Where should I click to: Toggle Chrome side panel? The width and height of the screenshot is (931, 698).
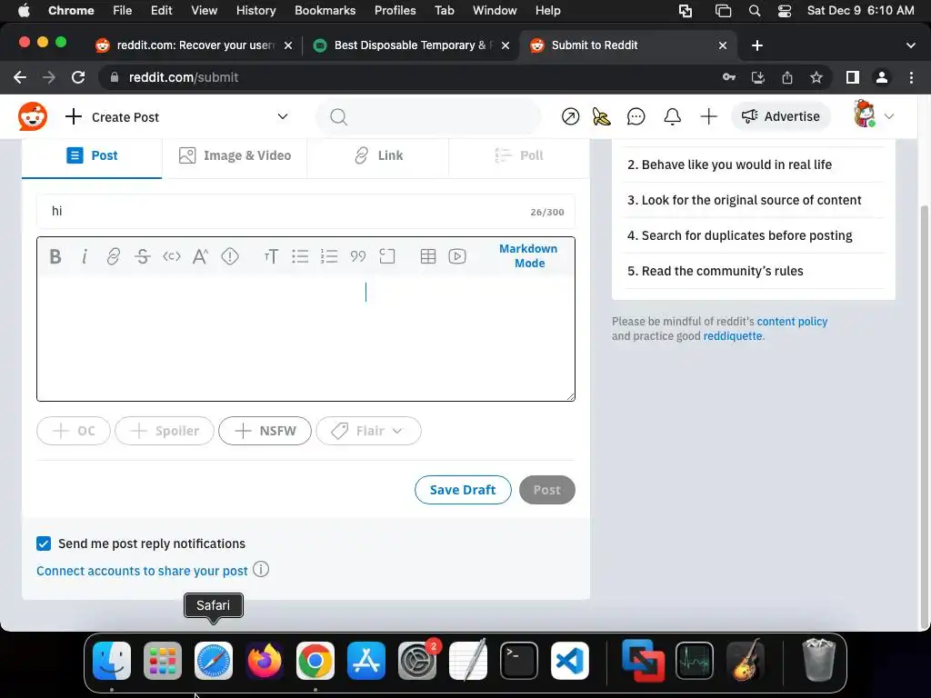tap(853, 77)
